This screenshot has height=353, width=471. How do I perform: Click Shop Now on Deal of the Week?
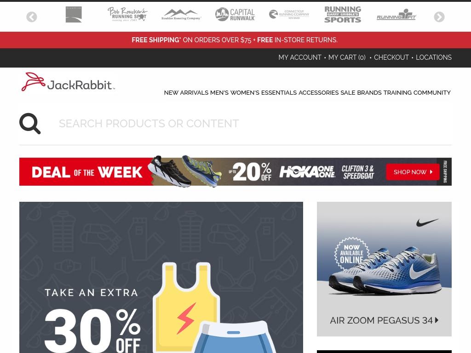(413, 172)
